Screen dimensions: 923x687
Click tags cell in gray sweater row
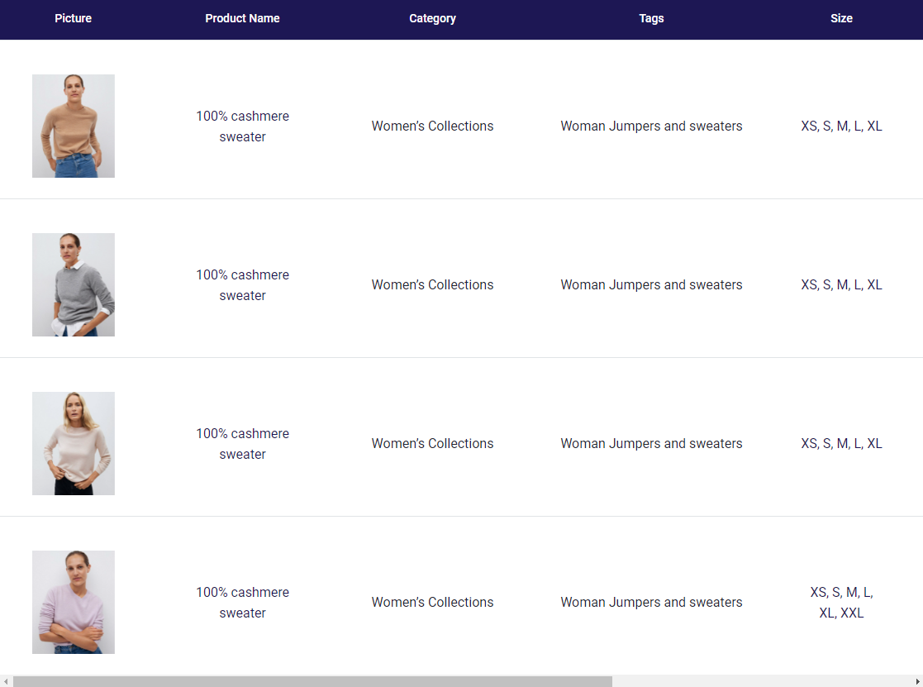(651, 285)
